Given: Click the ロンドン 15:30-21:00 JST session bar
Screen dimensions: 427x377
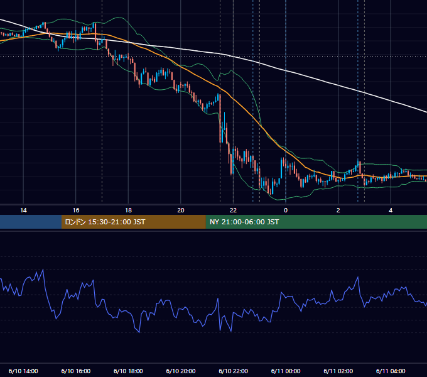Looking at the screenshot, I should (x=133, y=222).
